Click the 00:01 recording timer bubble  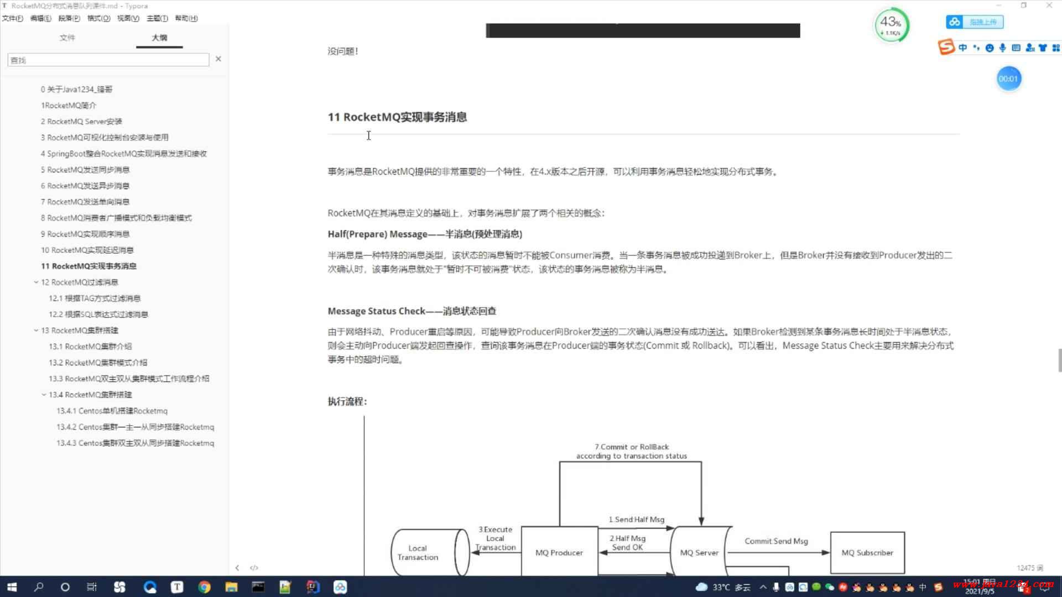[1008, 78]
